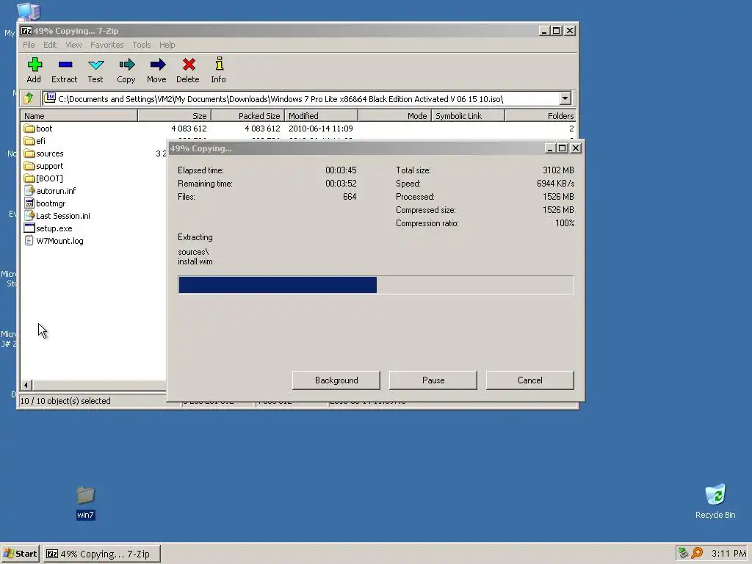This screenshot has height=564, width=752.
Task: Open the View menu
Action: (73, 45)
